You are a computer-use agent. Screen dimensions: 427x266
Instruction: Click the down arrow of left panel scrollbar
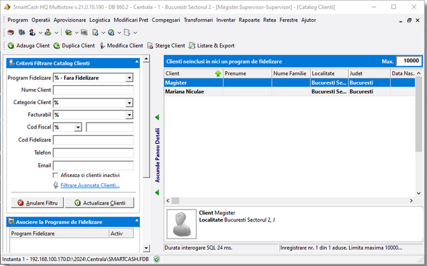tap(146, 248)
